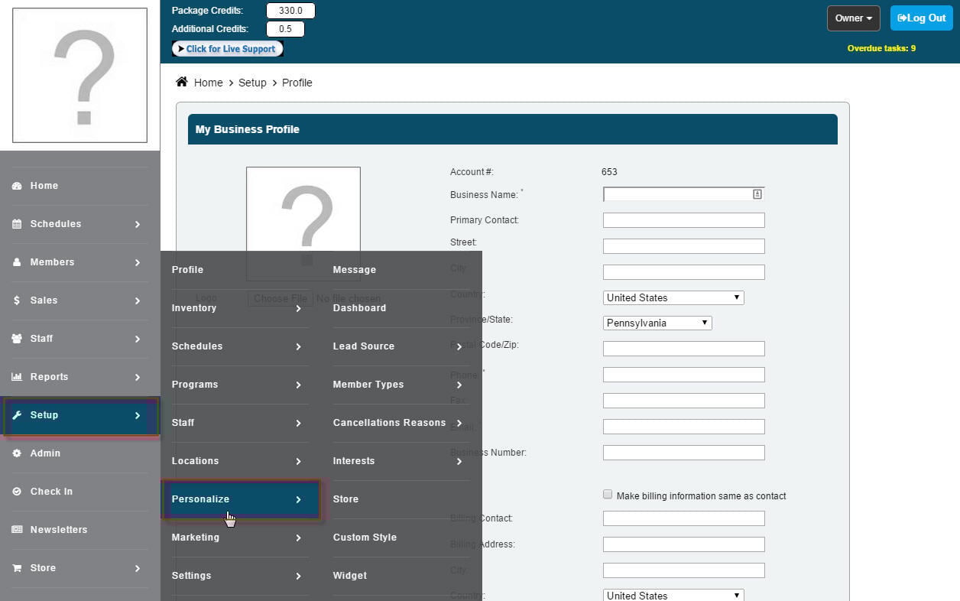This screenshot has width=960, height=601.
Task: Click into the Business Name text field
Action: tap(676, 194)
